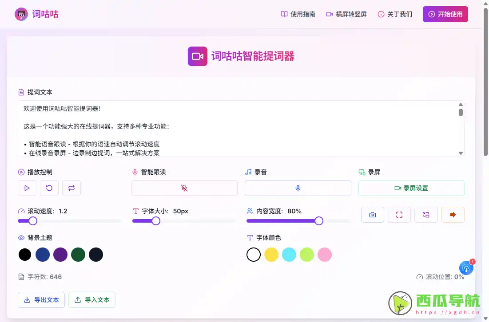Toggle the fullscreen button
Image resolution: width=489 pixels, height=322 pixels.
pos(399,215)
